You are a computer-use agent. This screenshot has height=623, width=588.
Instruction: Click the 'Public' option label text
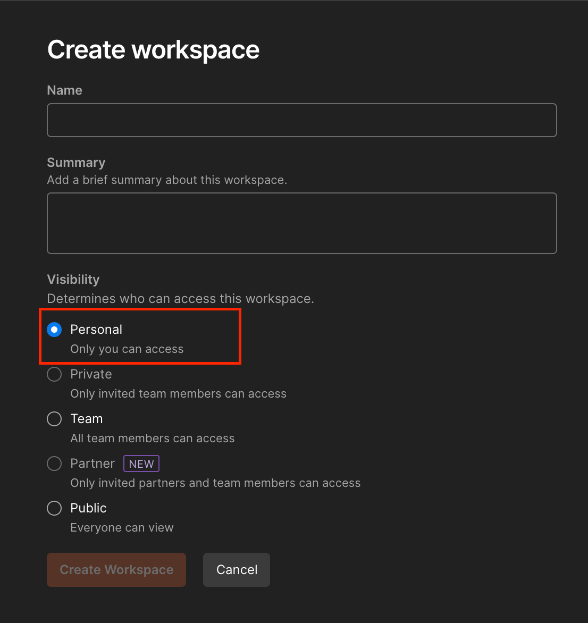pos(88,508)
